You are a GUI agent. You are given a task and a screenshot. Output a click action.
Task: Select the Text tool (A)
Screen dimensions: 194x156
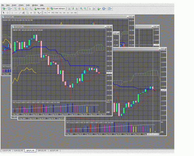(31, 13)
